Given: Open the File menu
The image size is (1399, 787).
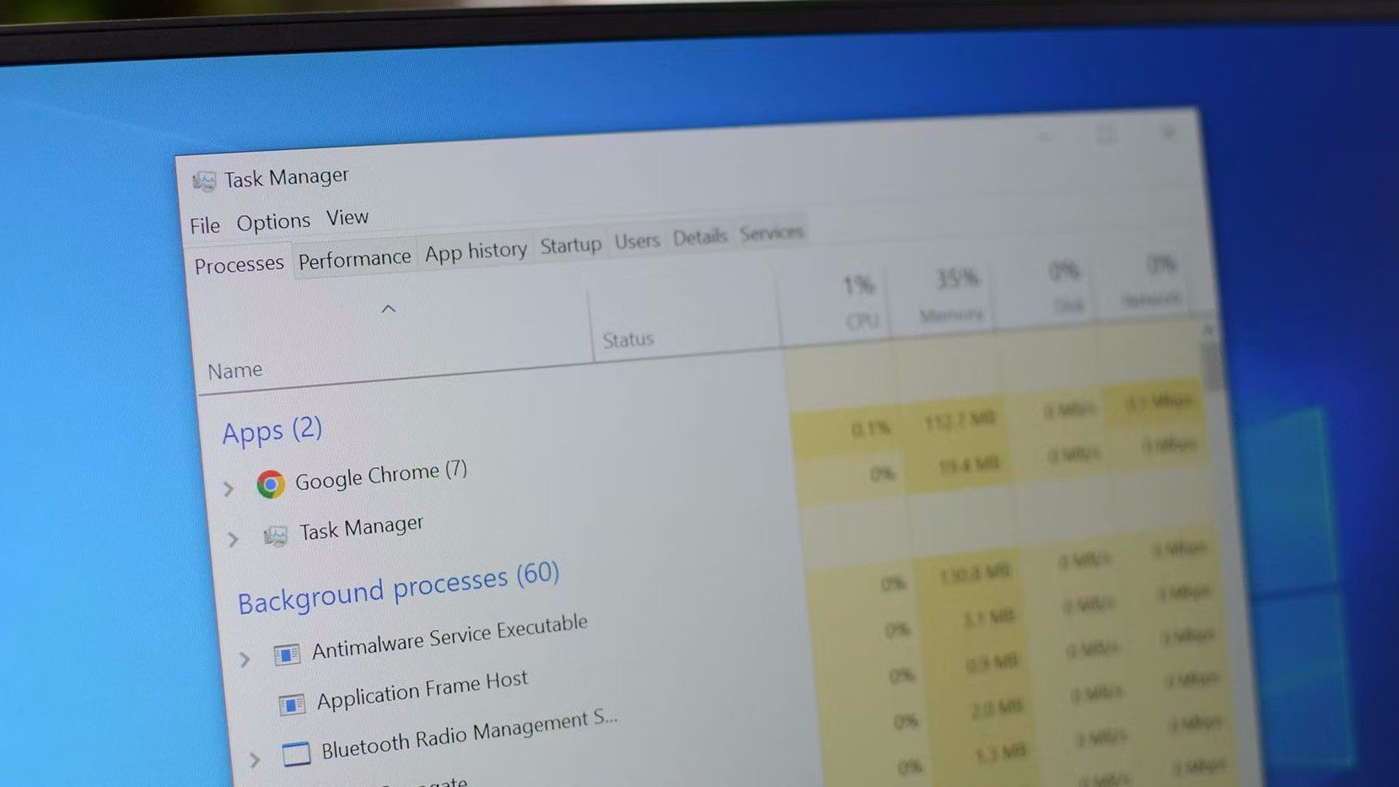Looking at the screenshot, I should (x=205, y=225).
